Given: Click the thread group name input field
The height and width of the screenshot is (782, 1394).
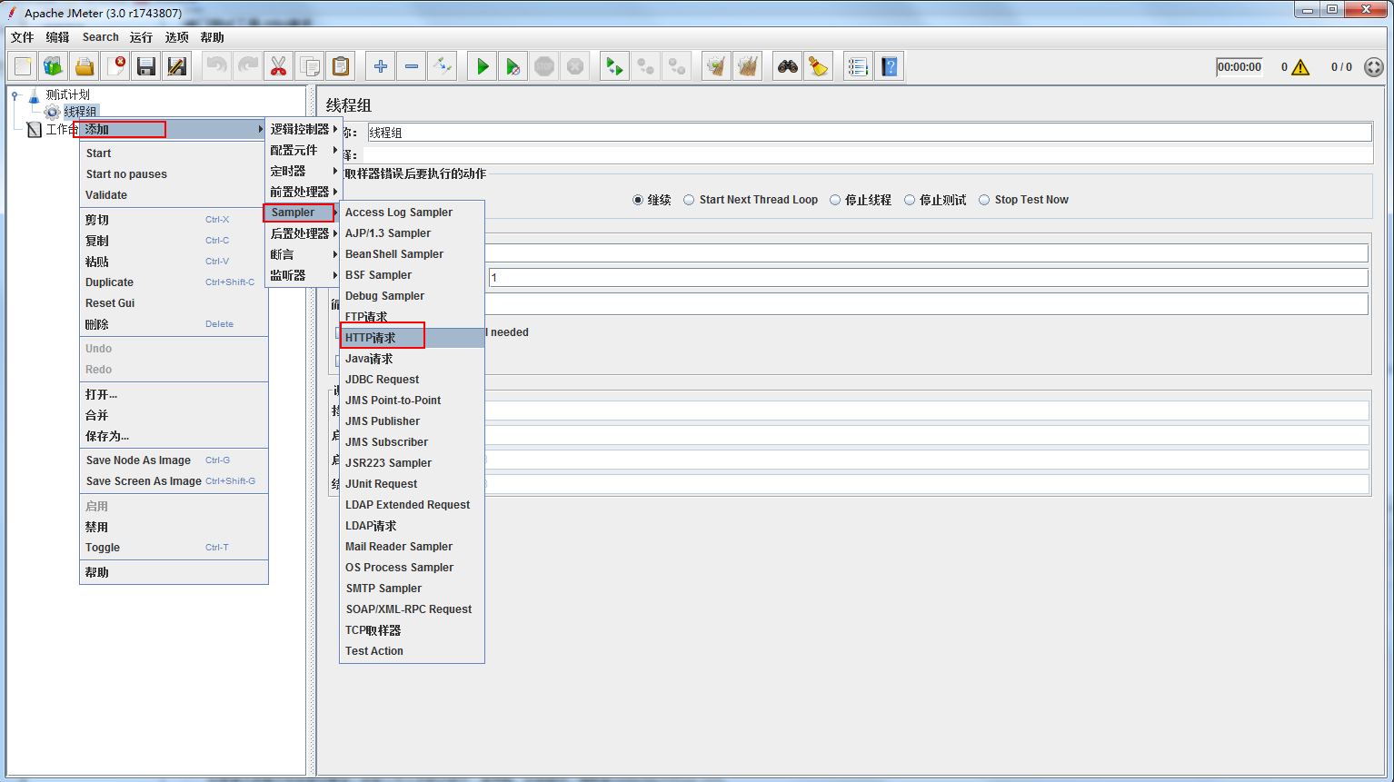Looking at the screenshot, I should [x=870, y=133].
